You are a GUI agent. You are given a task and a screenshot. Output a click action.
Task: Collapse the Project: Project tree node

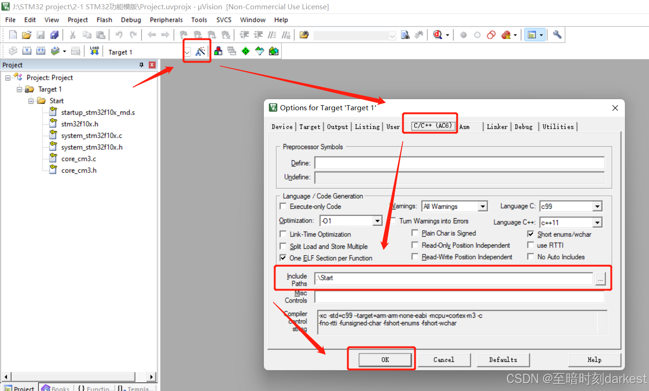click(x=8, y=78)
